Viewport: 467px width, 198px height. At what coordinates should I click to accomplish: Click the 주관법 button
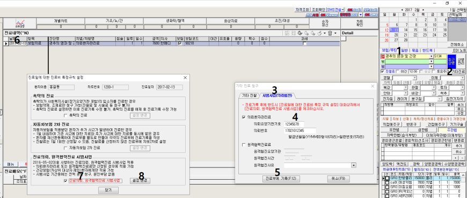click(x=452, y=130)
